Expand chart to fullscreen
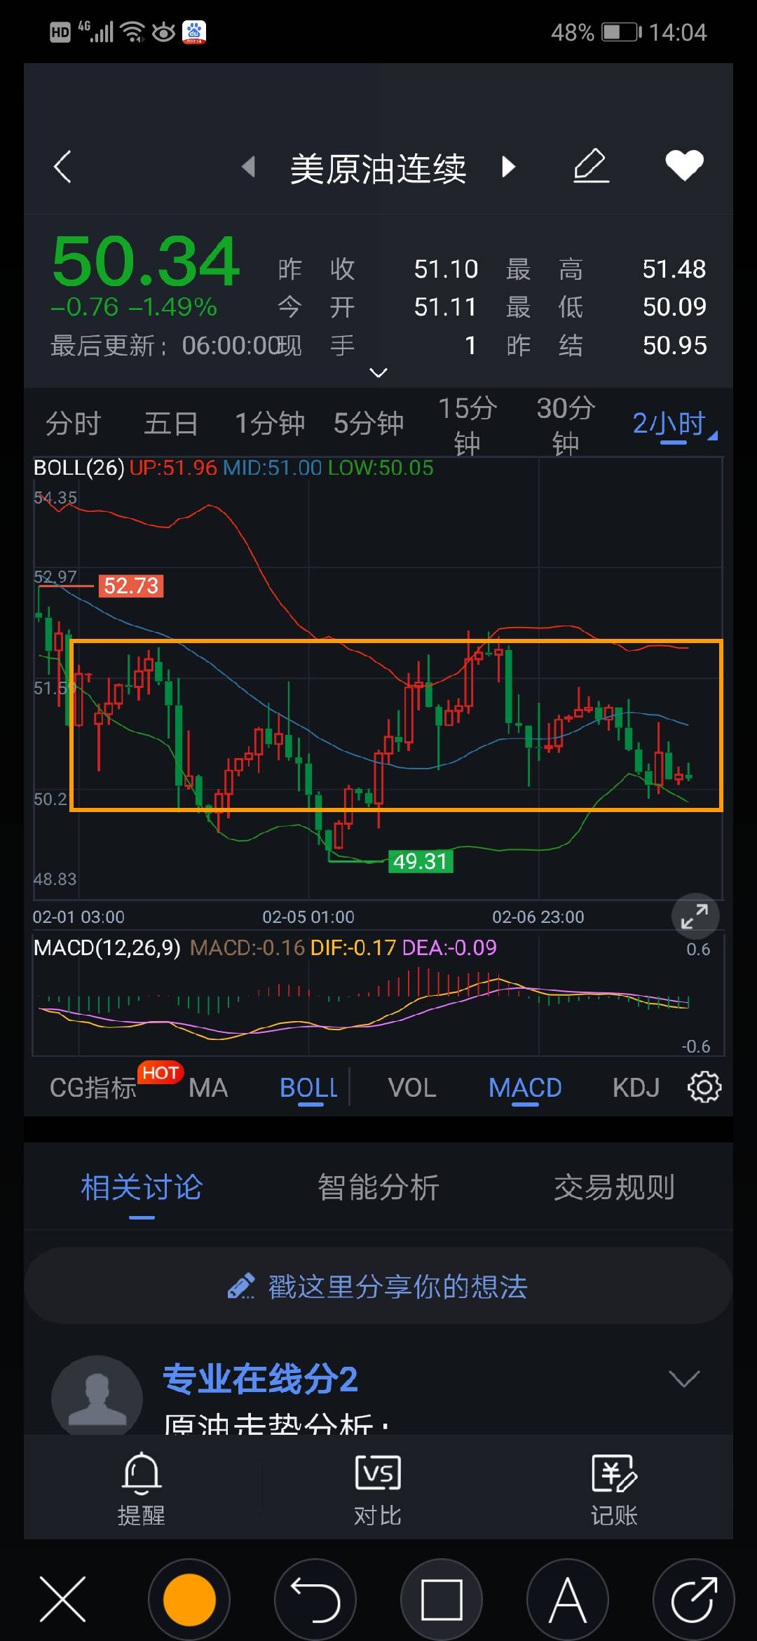757x1641 pixels. tap(695, 917)
